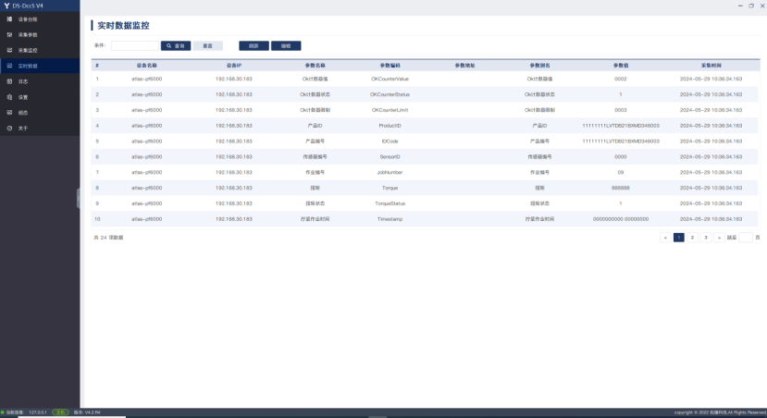Click the 共 24 条数据 total count
The height and width of the screenshot is (418, 767).
click(108, 238)
